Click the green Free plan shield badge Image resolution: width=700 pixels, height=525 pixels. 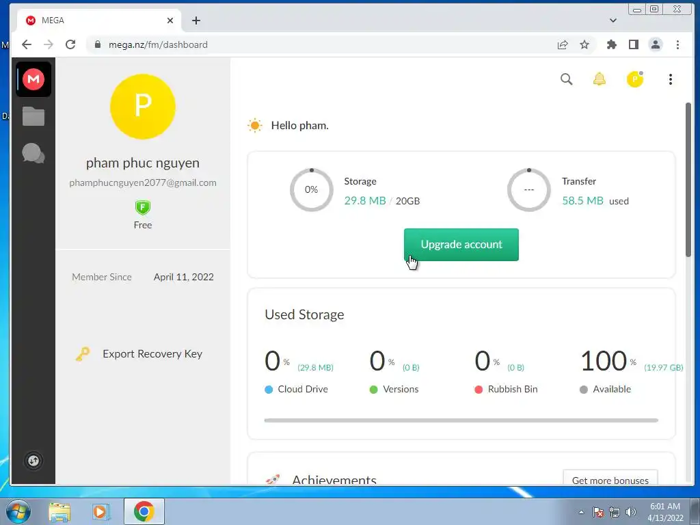click(143, 208)
